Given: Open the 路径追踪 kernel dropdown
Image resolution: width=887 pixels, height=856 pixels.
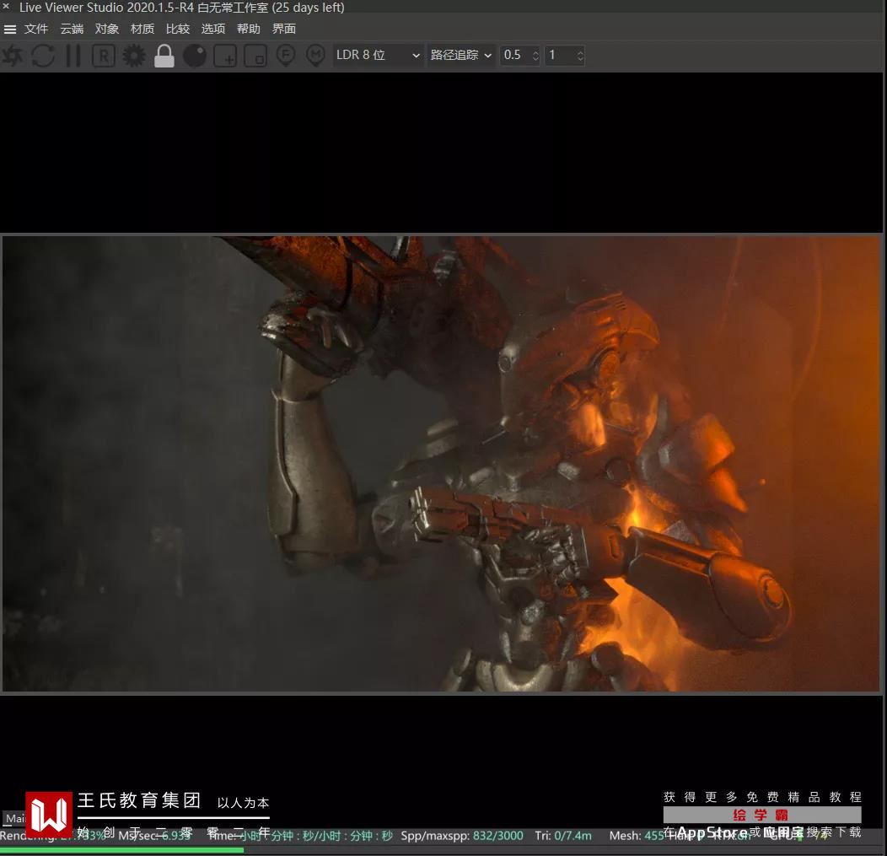Looking at the screenshot, I should [x=460, y=55].
